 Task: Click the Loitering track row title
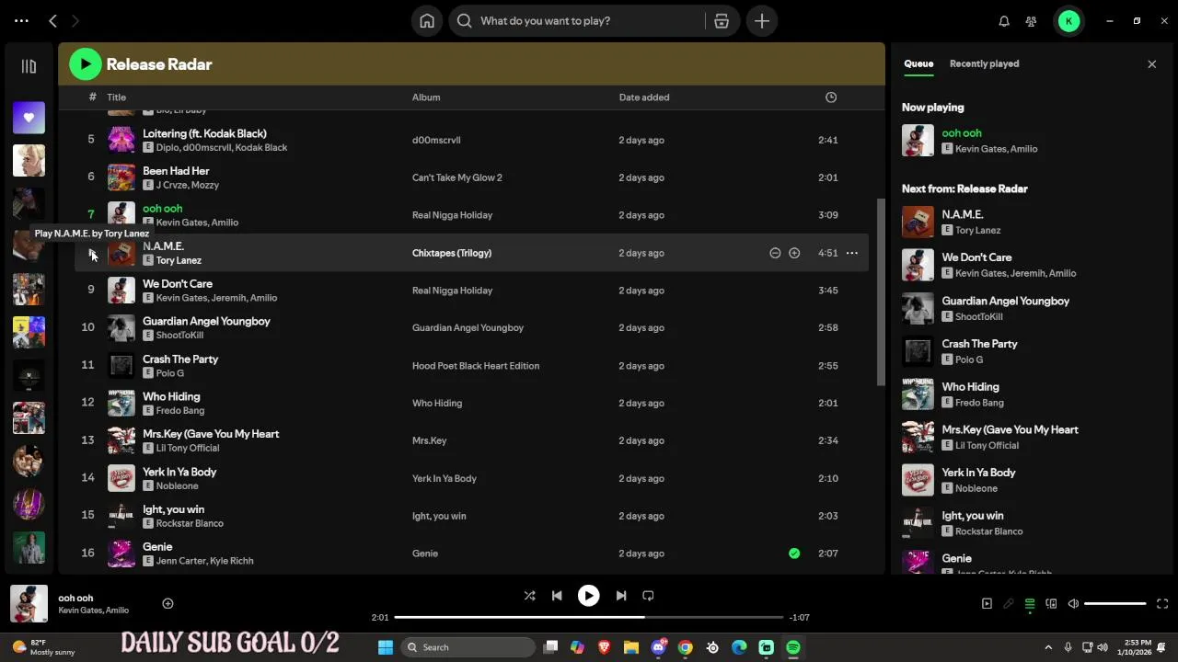[x=204, y=133]
